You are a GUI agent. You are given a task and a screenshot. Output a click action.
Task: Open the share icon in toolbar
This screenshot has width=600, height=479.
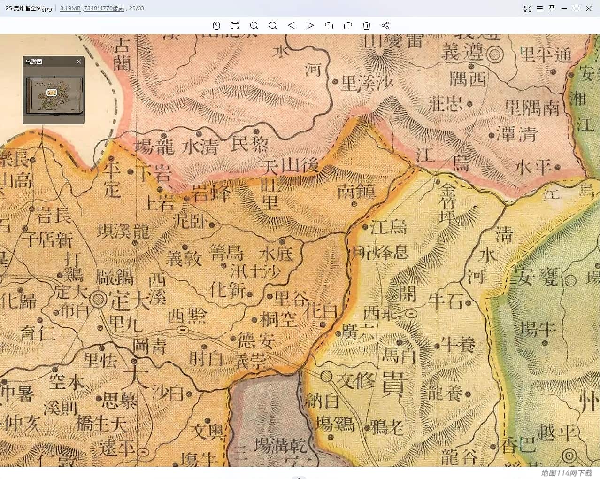click(x=385, y=25)
